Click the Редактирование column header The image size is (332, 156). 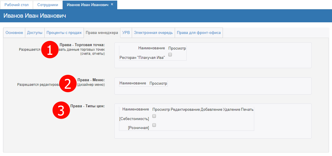pos(185,109)
